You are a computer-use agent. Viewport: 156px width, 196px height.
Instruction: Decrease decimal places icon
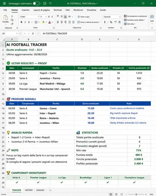[x=119, y=22]
